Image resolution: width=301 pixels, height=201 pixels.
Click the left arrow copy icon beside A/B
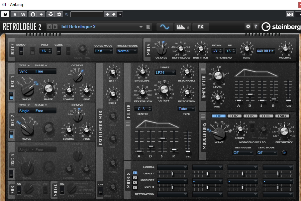(x=41, y=14)
